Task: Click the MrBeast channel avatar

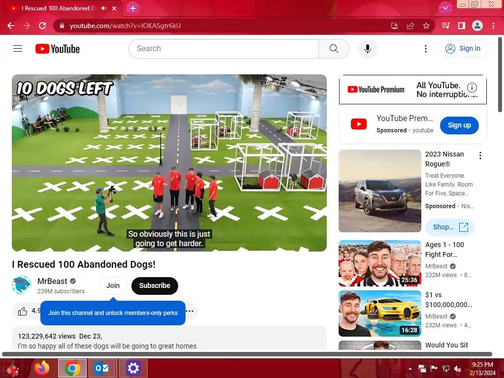Action: pyautogui.click(x=22, y=285)
